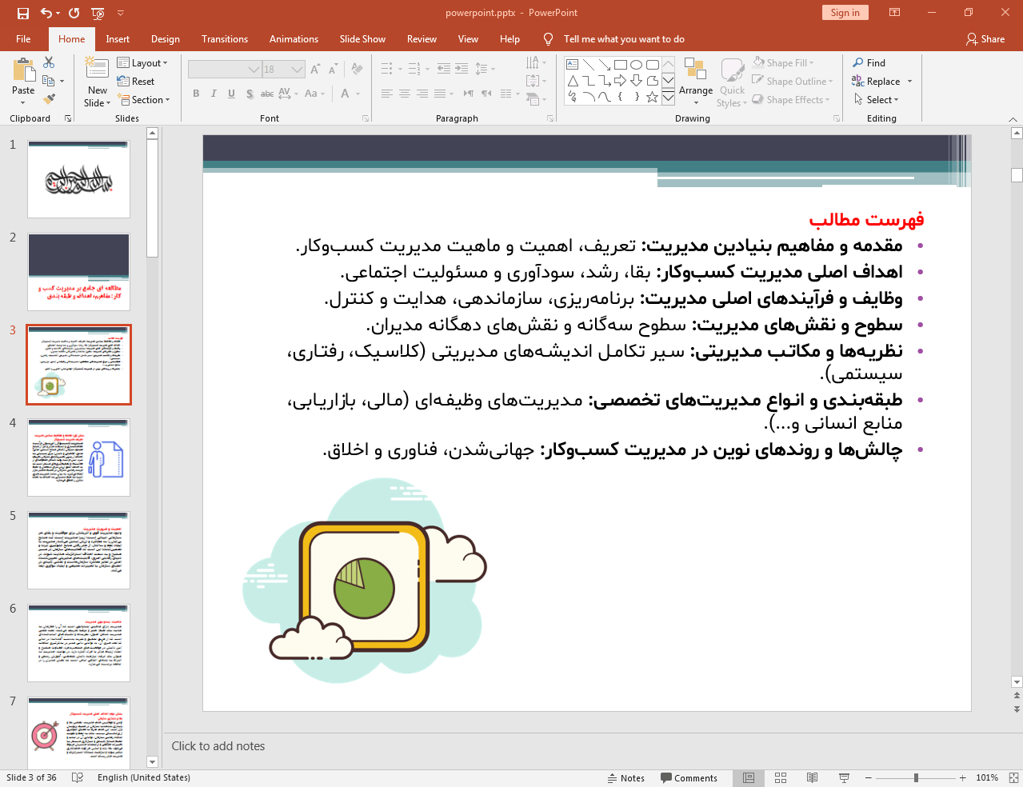Image resolution: width=1023 pixels, height=787 pixels.
Task: Select the rectangle shape tool
Action: pos(621,64)
